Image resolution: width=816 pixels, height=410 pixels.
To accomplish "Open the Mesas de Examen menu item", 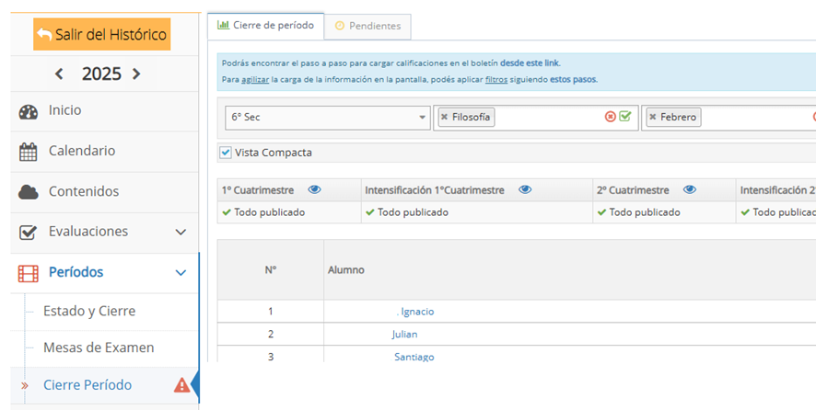I will tap(99, 348).
